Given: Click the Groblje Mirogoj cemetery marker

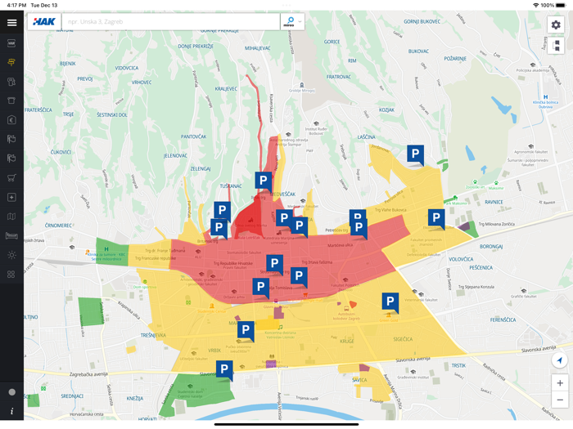Looking at the screenshot, I should click(x=302, y=85).
